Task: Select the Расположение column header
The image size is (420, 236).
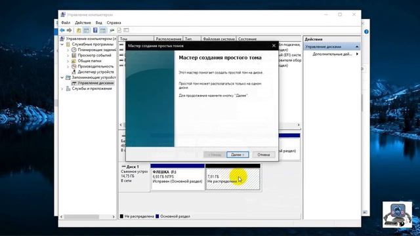Action: click(169, 39)
